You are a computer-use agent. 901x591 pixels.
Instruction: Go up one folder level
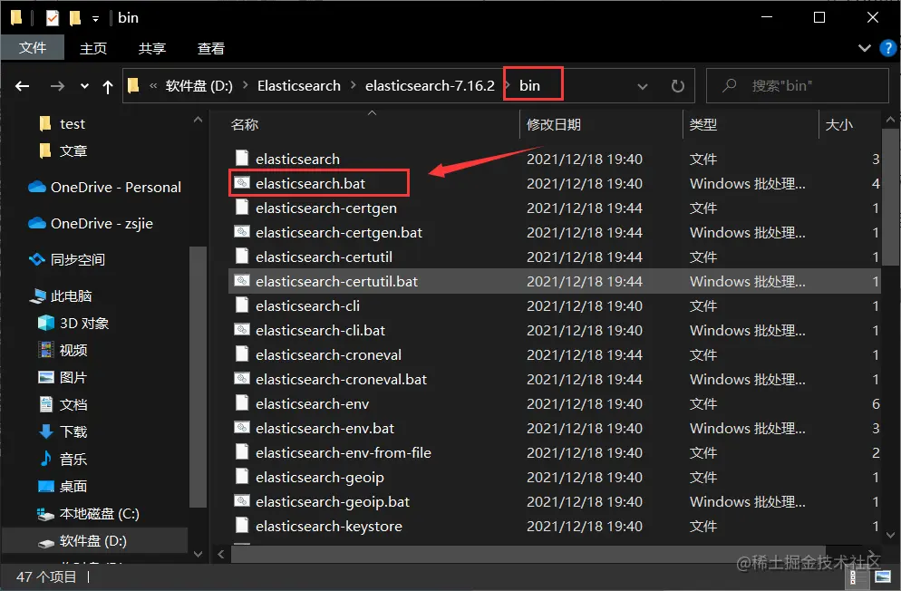108,87
